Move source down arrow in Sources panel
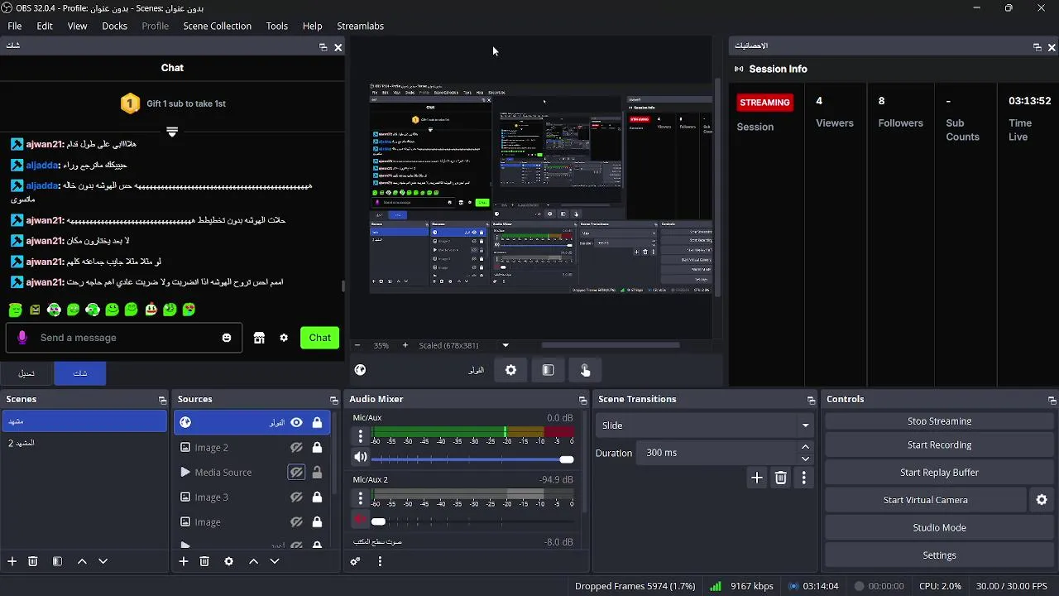 pyautogui.click(x=275, y=561)
